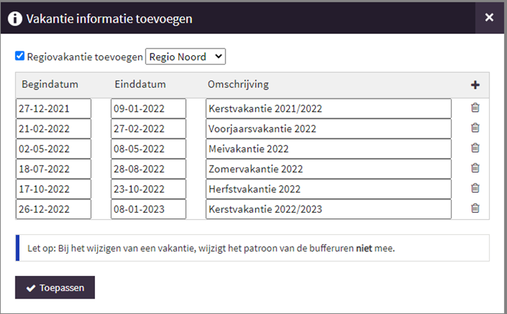Viewport: 507px width, 314px height.
Task: Remove the Zomervakantie 2022 entry
Action: pyautogui.click(x=475, y=168)
